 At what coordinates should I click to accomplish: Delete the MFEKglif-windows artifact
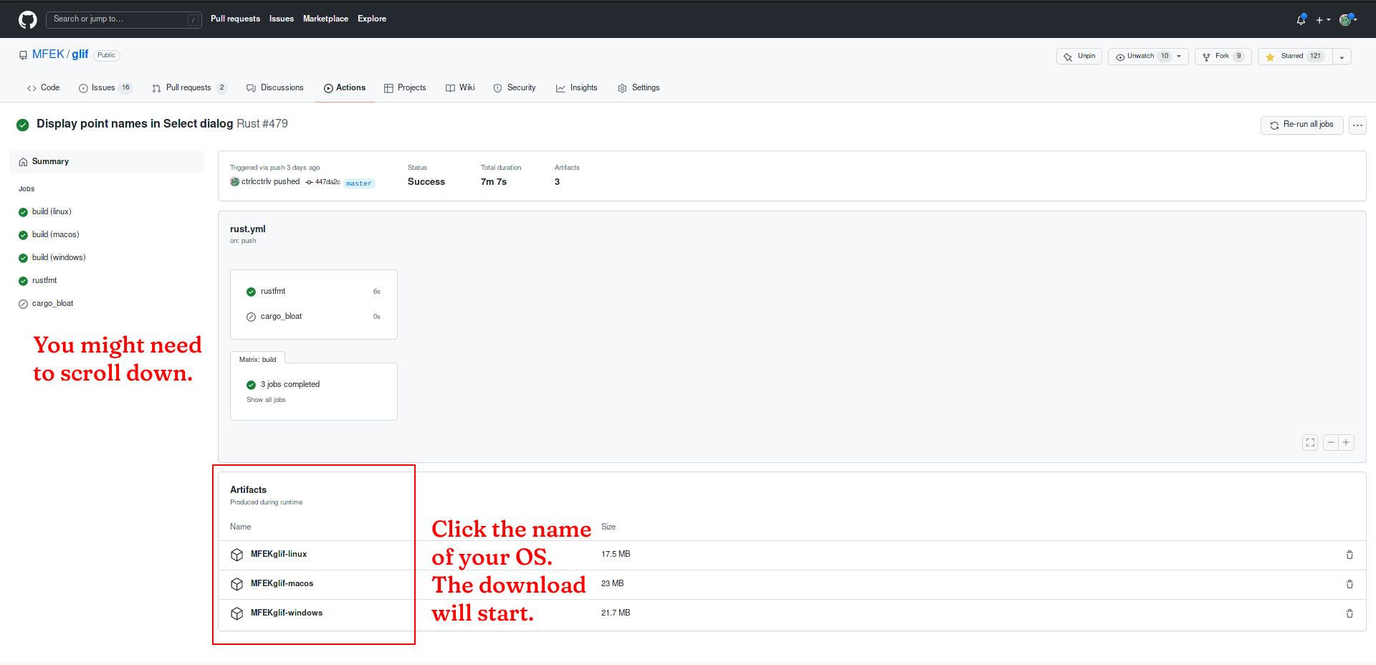click(1349, 613)
